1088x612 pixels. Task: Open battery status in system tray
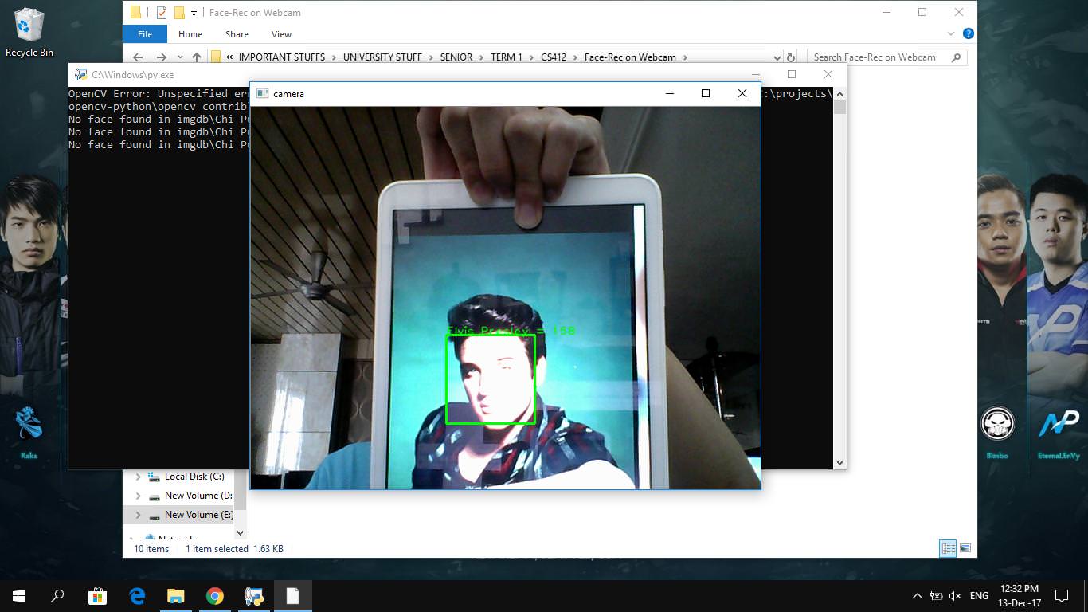(937, 596)
